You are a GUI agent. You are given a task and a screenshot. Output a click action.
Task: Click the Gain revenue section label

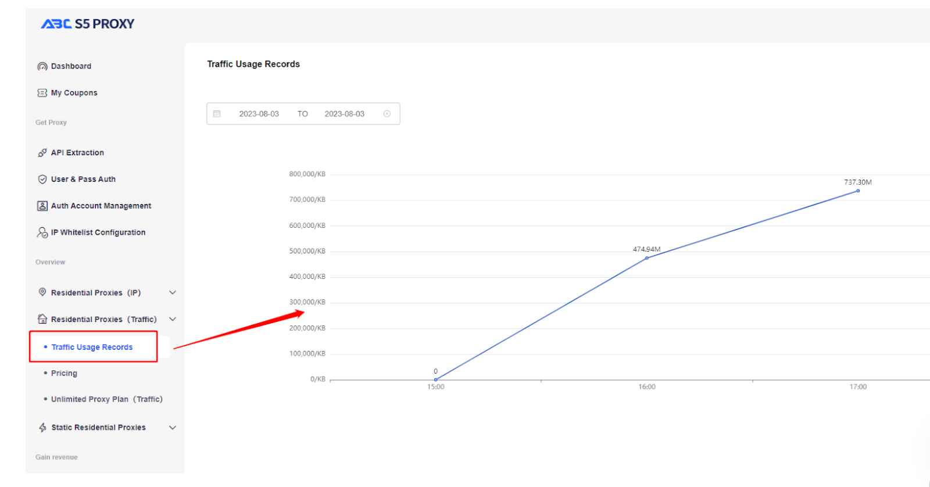pos(56,457)
